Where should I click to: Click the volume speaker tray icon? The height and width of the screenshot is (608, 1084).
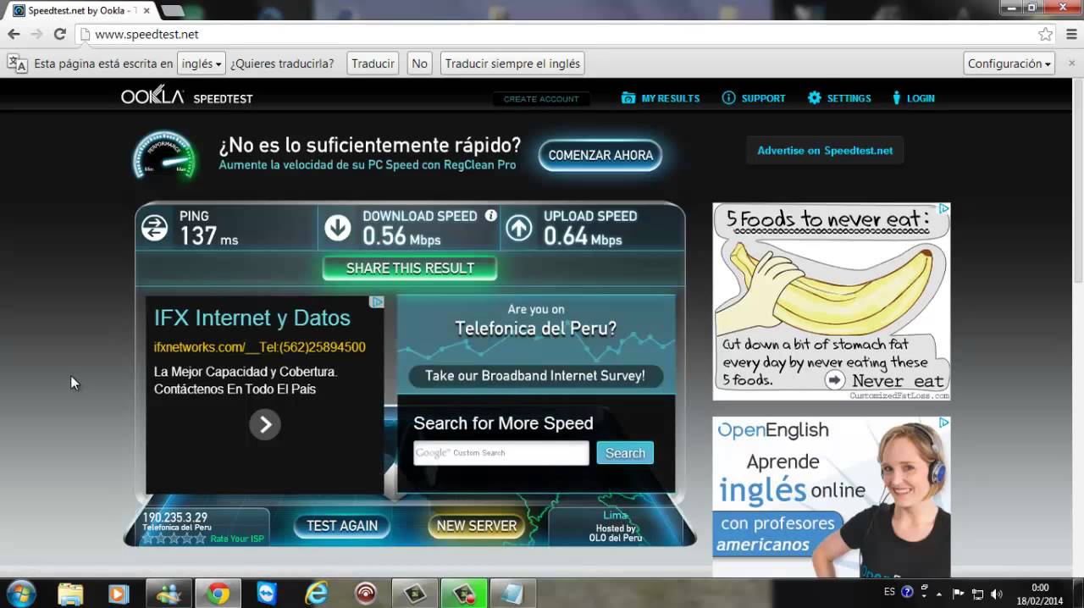tap(996, 594)
